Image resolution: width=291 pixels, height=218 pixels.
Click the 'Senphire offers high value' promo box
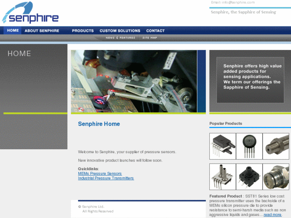coord(250,80)
